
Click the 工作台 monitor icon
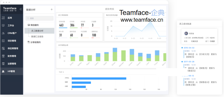3,25
